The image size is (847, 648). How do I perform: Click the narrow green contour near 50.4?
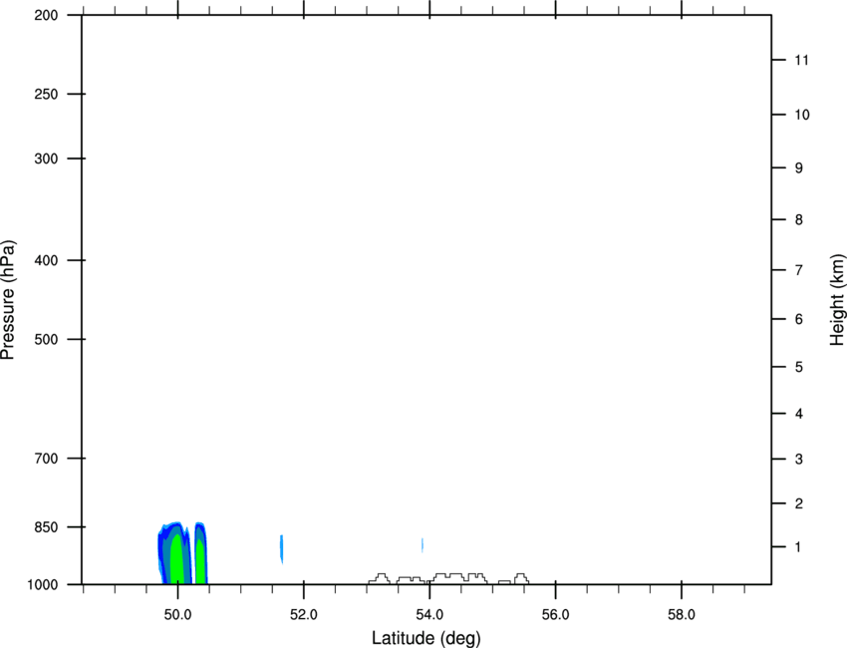(200, 562)
